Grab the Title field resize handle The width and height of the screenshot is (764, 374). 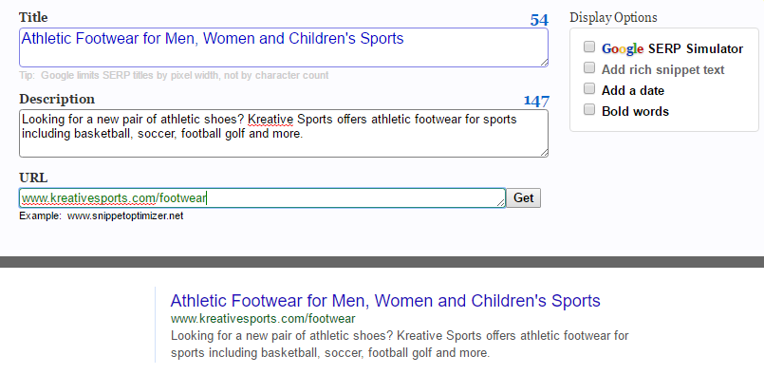tap(544, 63)
